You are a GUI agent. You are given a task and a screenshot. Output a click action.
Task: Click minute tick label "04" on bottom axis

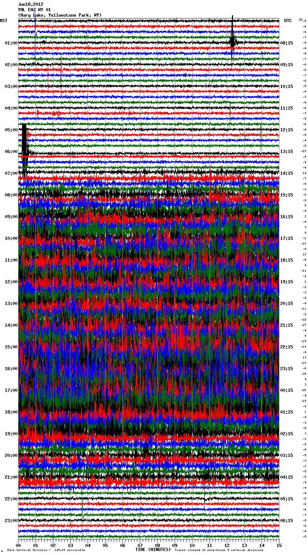[88, 545]
